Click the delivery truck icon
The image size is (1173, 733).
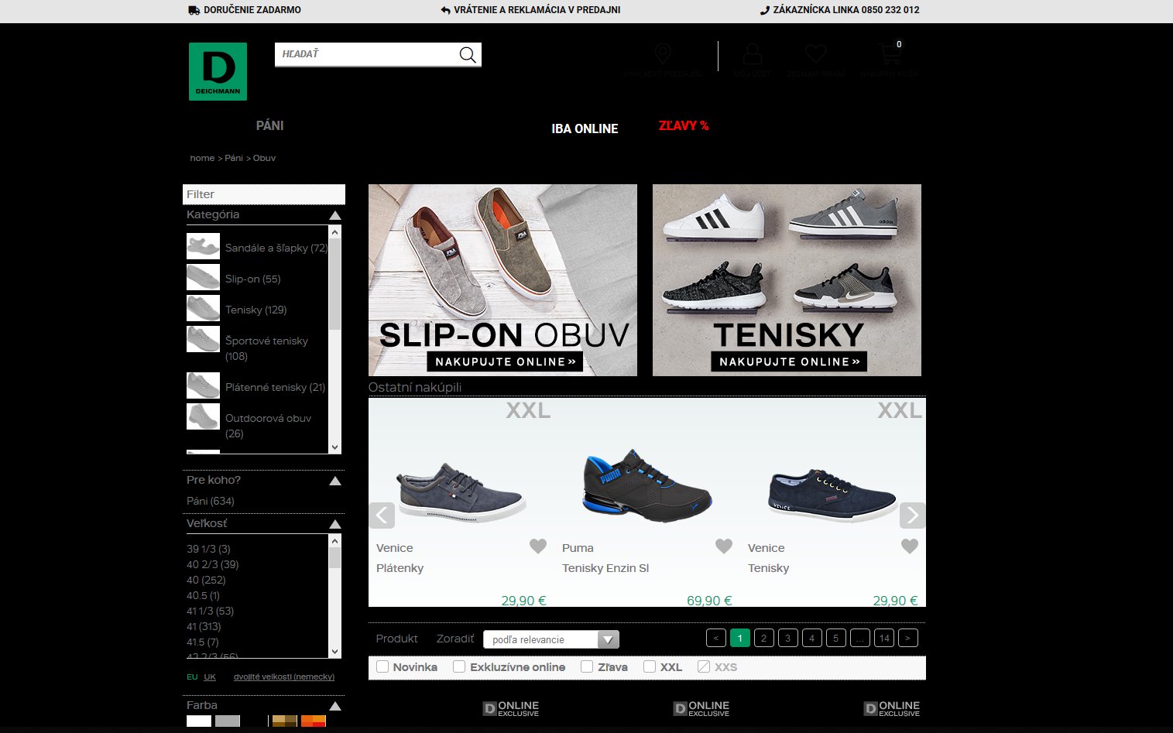pos(194,10)
